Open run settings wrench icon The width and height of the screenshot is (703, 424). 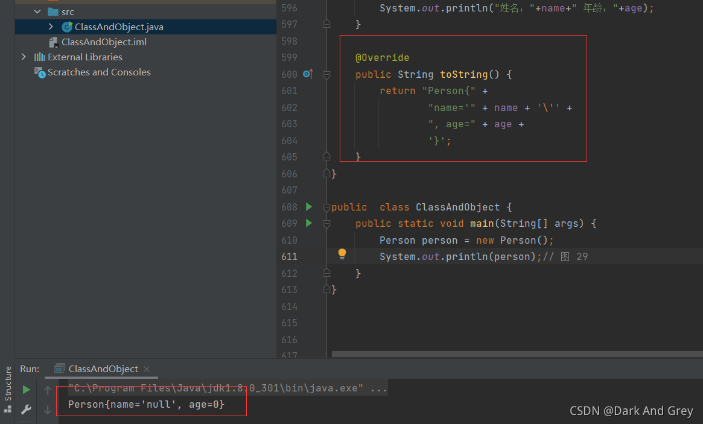26,410
